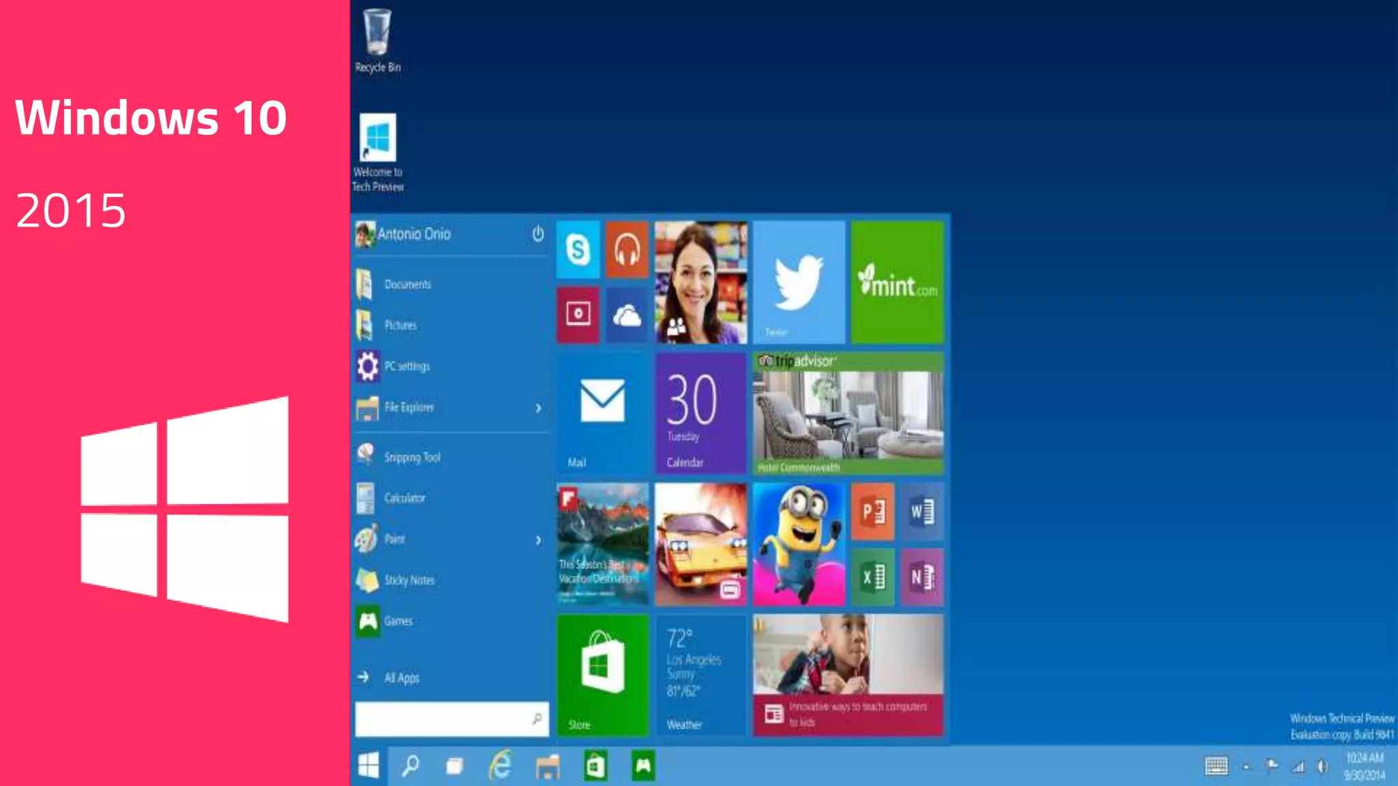Launch Snipping Tool from Start menu
The height and width of the screenshot is (786, 1398).
click(x=452, y=457)
